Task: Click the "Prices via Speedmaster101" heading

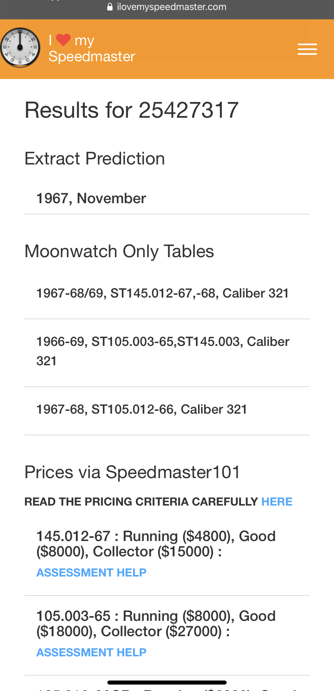Action: point(132,472)
